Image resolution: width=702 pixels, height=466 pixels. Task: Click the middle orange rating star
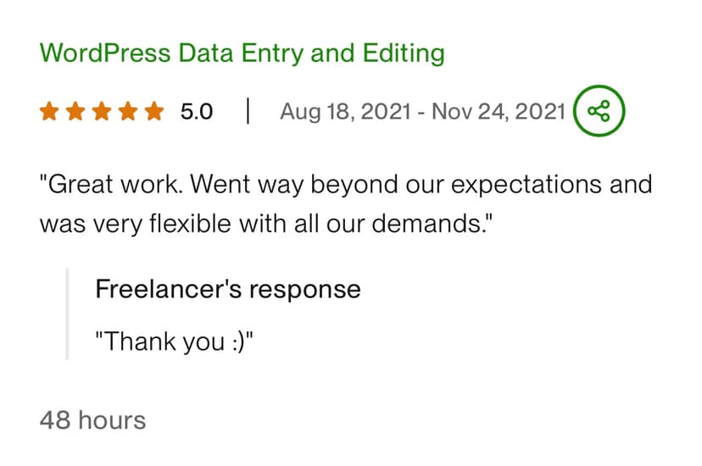102,111
